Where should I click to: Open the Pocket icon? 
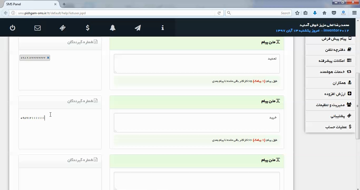(334, 13)
